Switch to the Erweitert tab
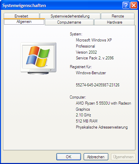 point(21,16)
